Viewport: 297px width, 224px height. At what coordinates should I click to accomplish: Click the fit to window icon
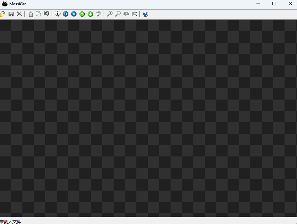[126, 14]
